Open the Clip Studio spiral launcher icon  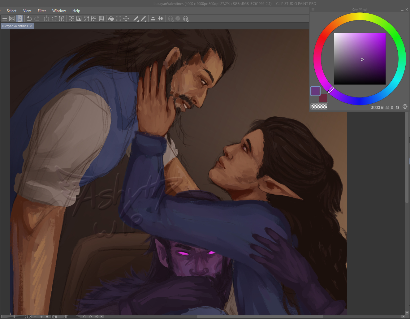point(12,19)
